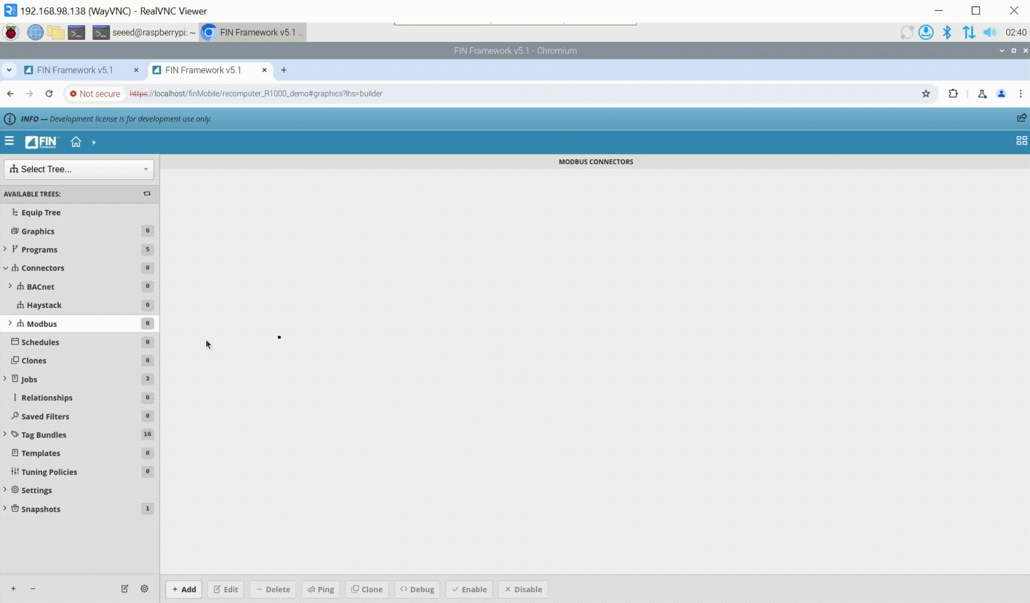
Task: Open the Schedules tree item
Action: pos(40,342)
